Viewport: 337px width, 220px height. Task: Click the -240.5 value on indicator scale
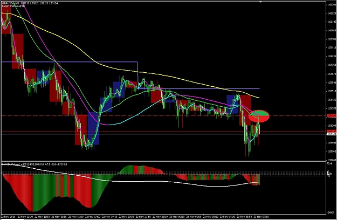pyautogui.click(x=329, y=212)
